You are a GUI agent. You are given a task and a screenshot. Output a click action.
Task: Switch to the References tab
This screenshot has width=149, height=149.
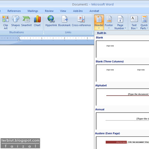point(14,11)
